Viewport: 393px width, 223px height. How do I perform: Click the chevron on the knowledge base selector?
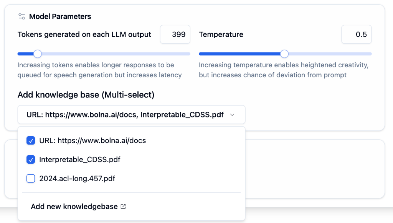click(232, 114)
